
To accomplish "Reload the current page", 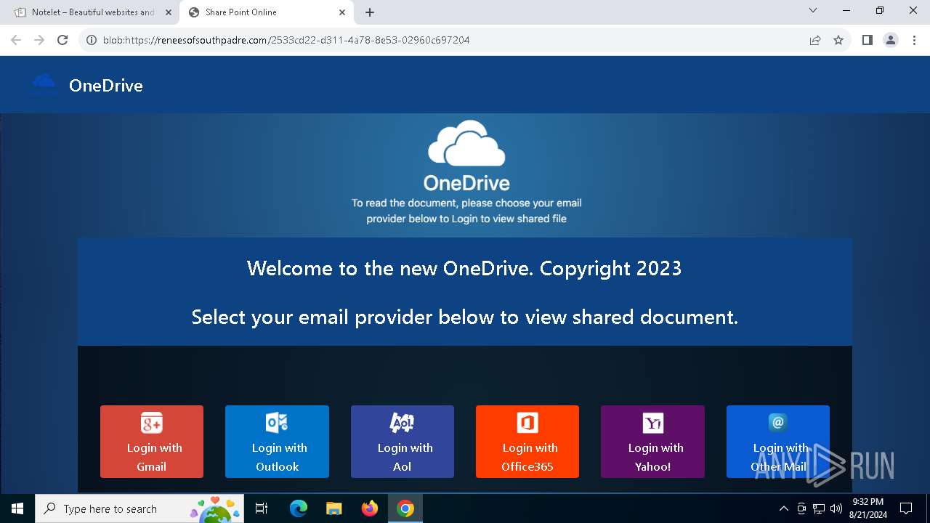I will [x=62, y=40].
